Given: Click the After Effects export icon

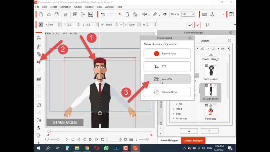Looking at the screenshot, I should click(91, 14).
